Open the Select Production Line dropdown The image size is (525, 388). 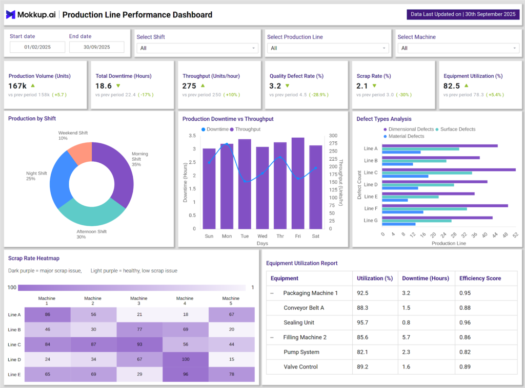pos(328,48)
